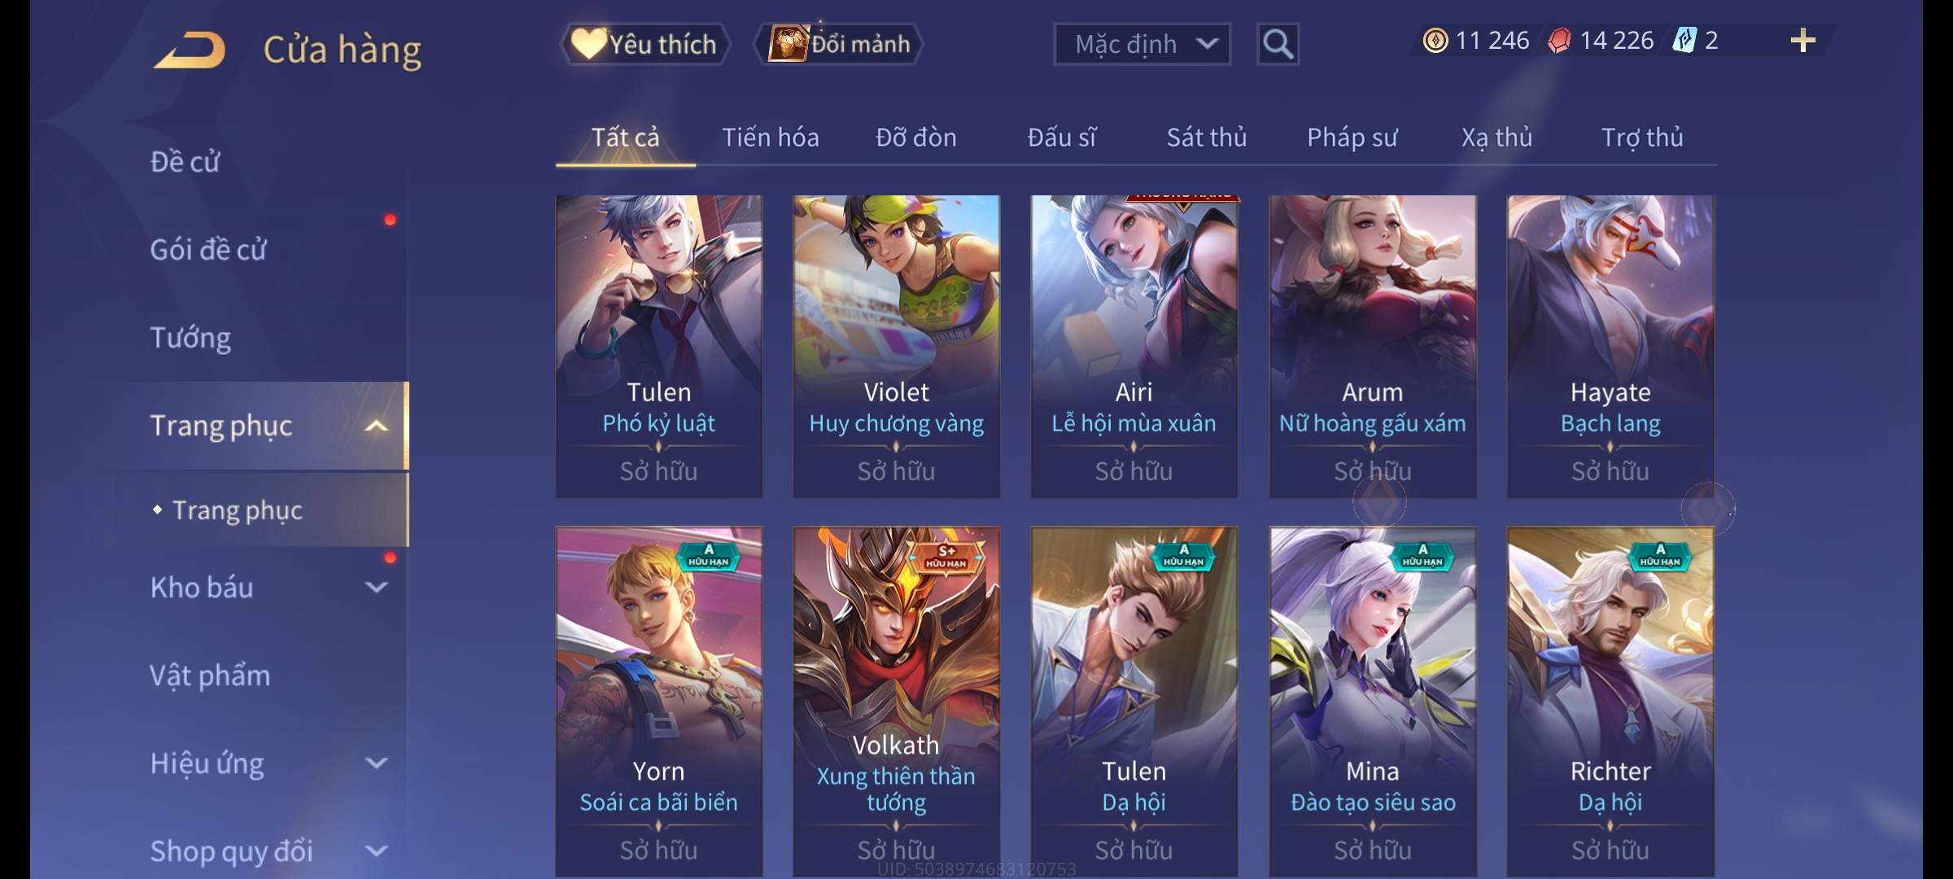The height and width of the screenshot is (879, 1953).
Task: Open the Mặc định sort dropdown
Action: (x=1142, y=44)
